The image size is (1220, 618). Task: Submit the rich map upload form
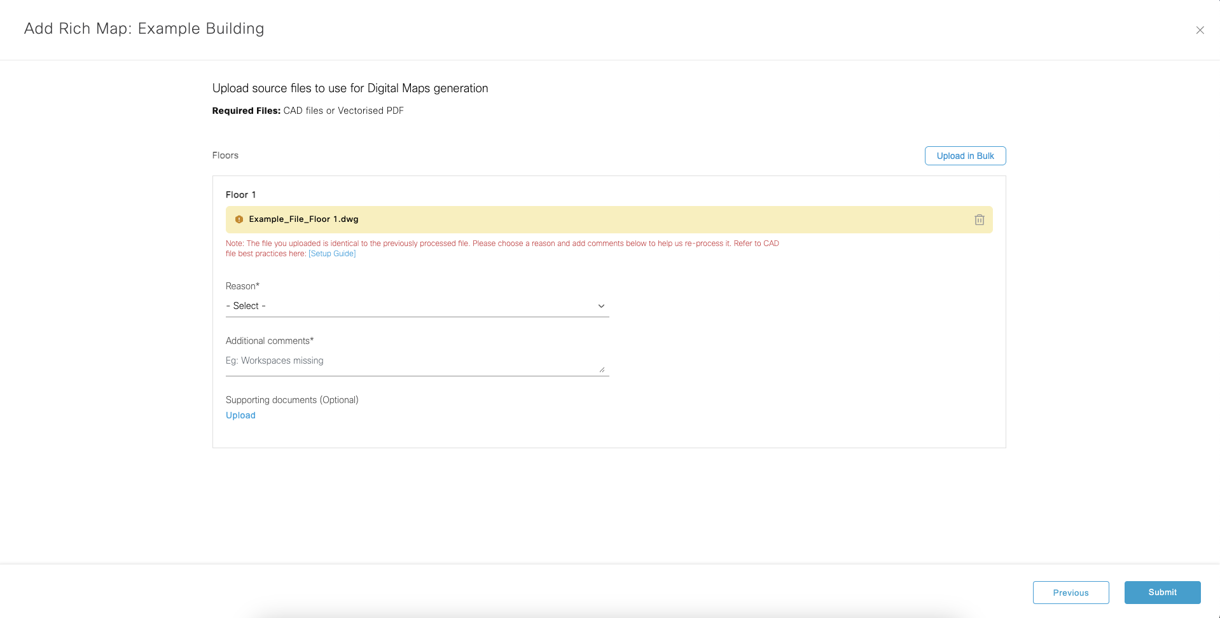tap(1161, 593)
